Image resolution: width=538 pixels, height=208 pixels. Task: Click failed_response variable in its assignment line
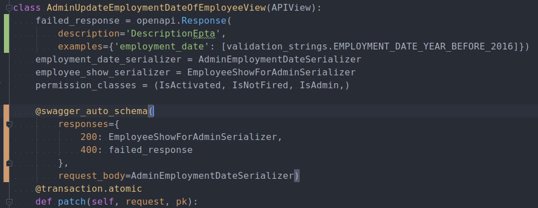click(x=78, y=21)
